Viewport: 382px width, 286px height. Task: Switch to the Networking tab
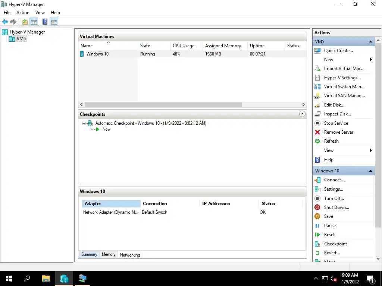click(x=130, y=255)
